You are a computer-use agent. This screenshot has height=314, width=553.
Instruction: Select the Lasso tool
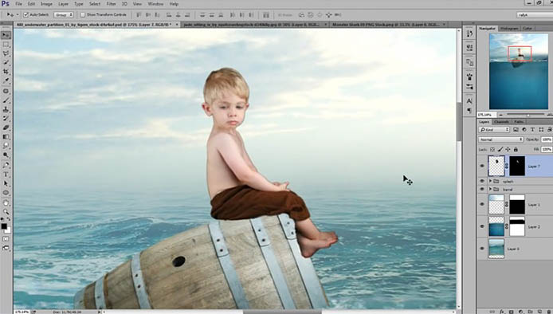(6, 53)
